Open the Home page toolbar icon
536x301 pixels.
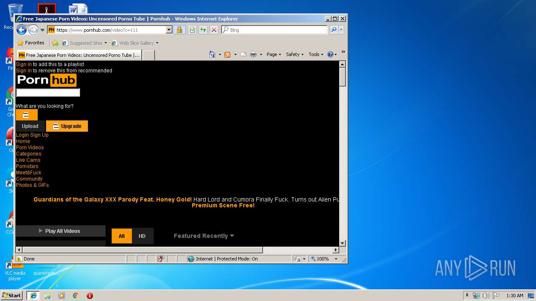[x=212, y=54]
